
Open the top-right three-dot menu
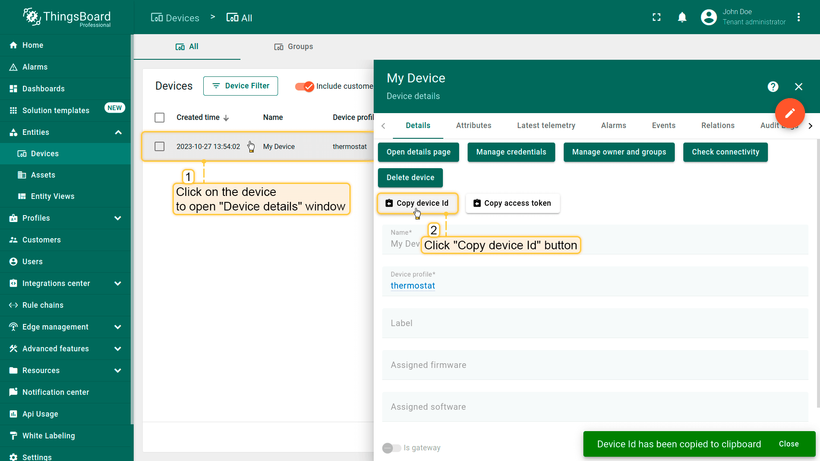pos(798,17)
